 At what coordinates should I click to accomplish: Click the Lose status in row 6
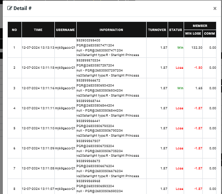point(180,148)
